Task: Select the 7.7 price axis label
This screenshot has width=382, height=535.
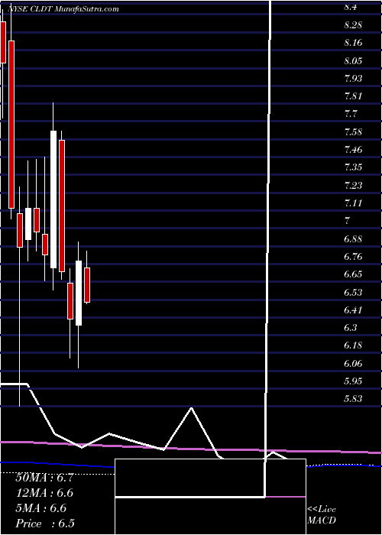Action: point(350,114)
